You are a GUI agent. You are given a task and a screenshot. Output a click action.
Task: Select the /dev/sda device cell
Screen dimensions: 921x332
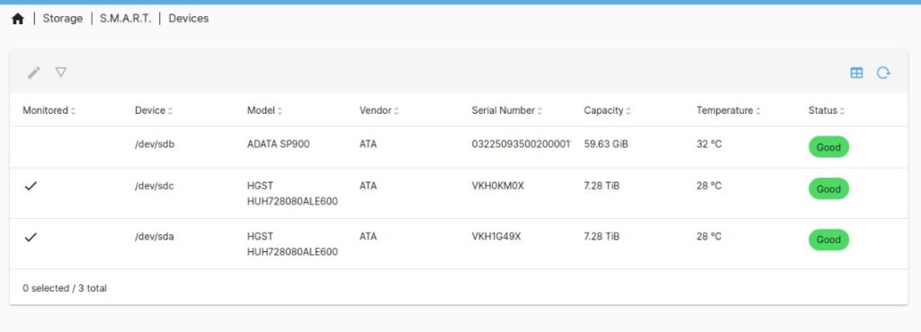point(155,237)
